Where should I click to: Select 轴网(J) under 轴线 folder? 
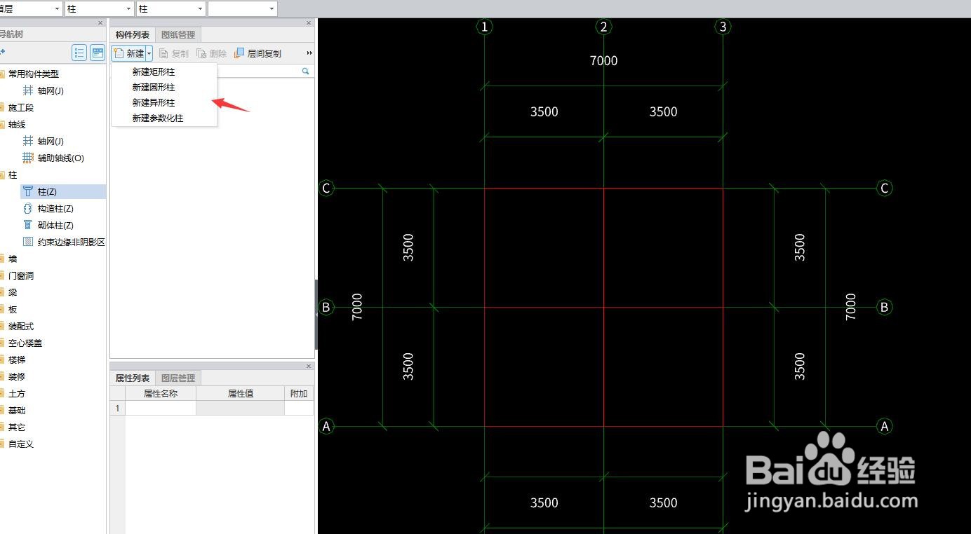click(x=43, y=141)
